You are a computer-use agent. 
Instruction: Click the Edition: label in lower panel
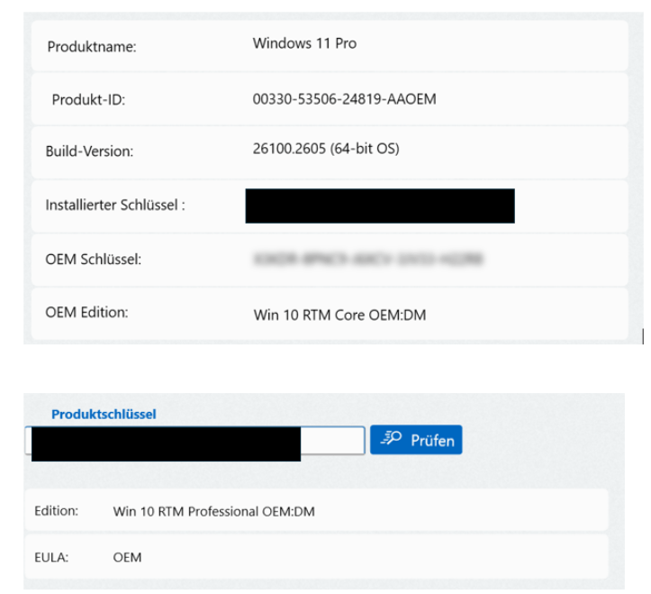[56, 510]
